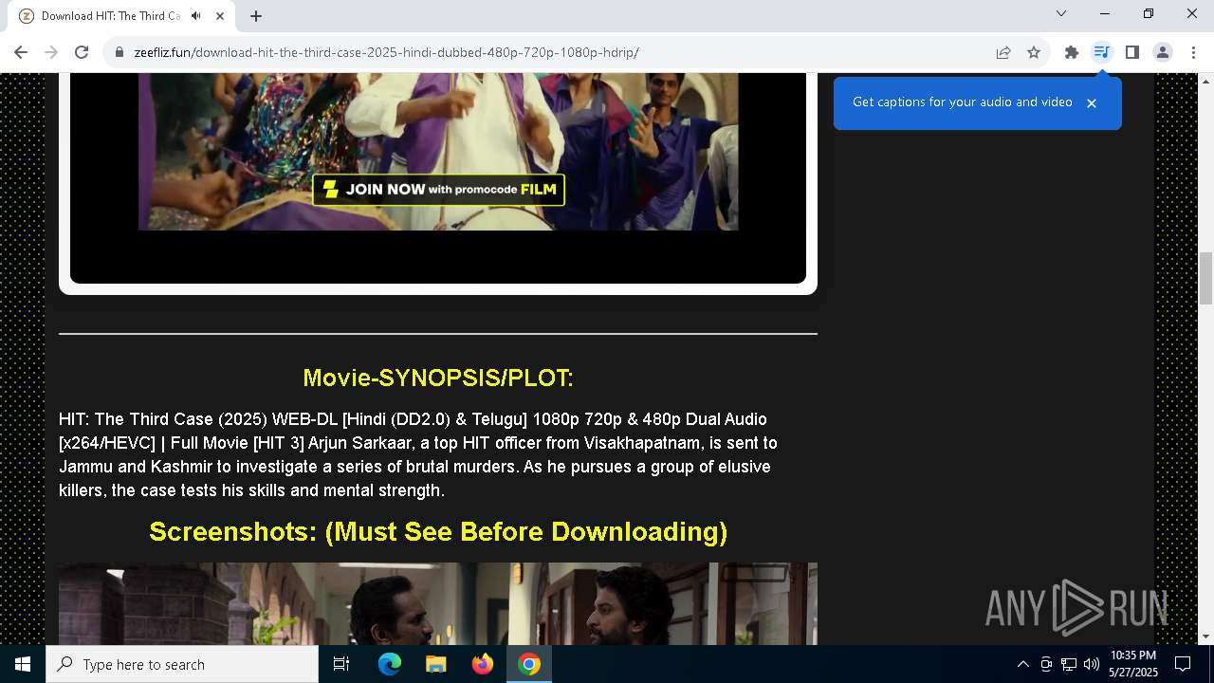
Task: Click the page vertical scrollbar thumb
Action: (x=1205, y=278)
